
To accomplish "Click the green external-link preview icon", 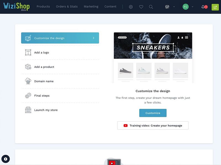I will click(215, 7).
